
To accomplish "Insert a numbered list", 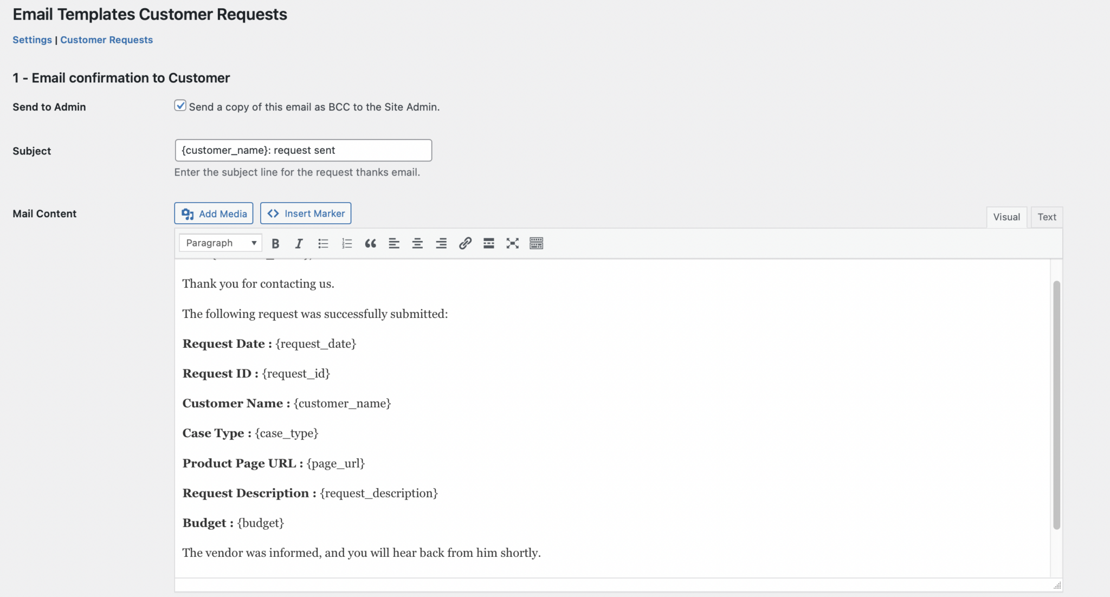I will (x=346, y=243).
